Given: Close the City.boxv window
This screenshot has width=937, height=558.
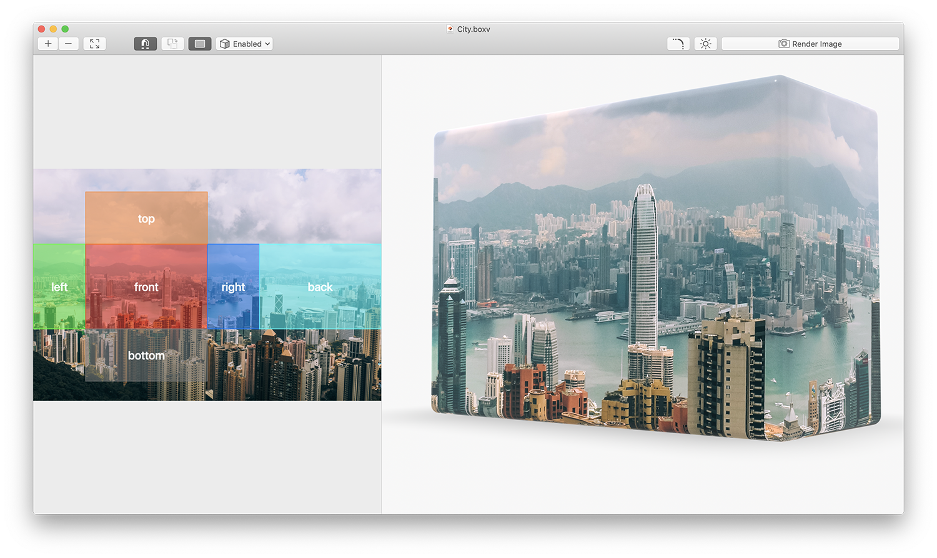Looking at the screenshot, I should [x=41, y=29].
